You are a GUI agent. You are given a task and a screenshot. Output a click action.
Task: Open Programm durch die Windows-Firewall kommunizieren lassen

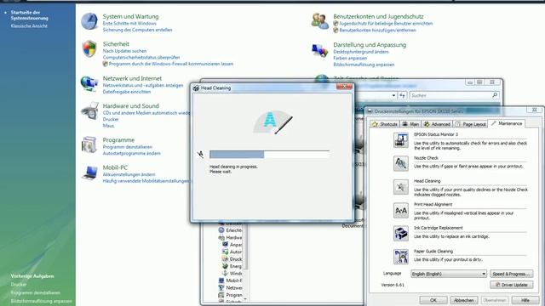pos(170,64)
